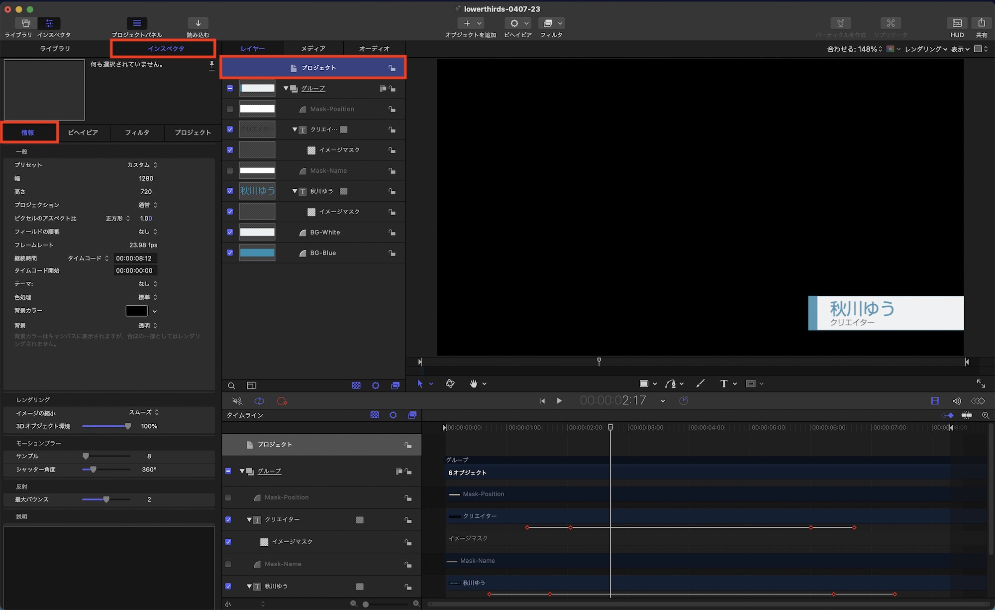Disable the BG-Blue layer checkbox

[230, 252]
